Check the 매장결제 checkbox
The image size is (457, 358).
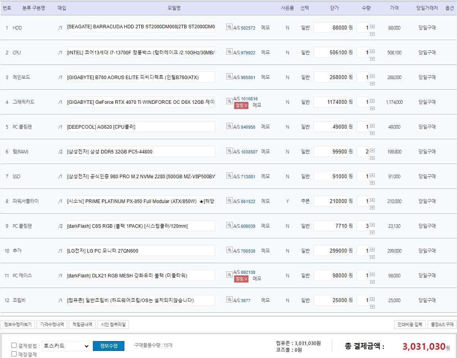14,354
